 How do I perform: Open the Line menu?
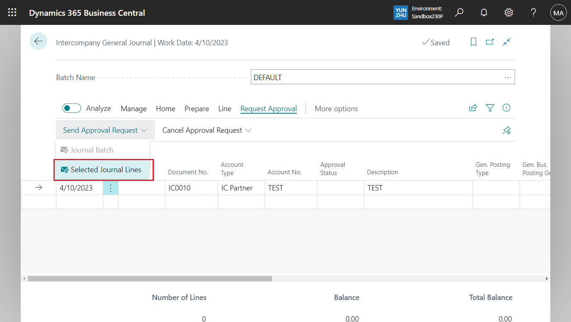tap(224, 108)
